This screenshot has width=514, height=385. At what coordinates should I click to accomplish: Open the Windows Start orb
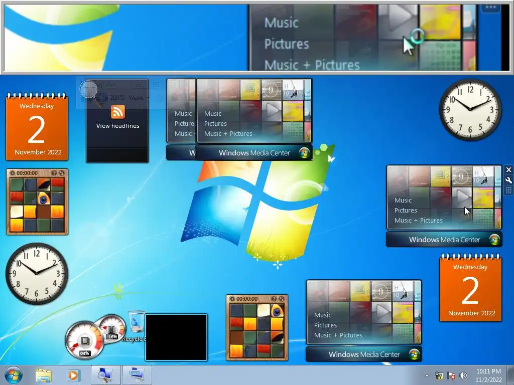pos(14,375)
